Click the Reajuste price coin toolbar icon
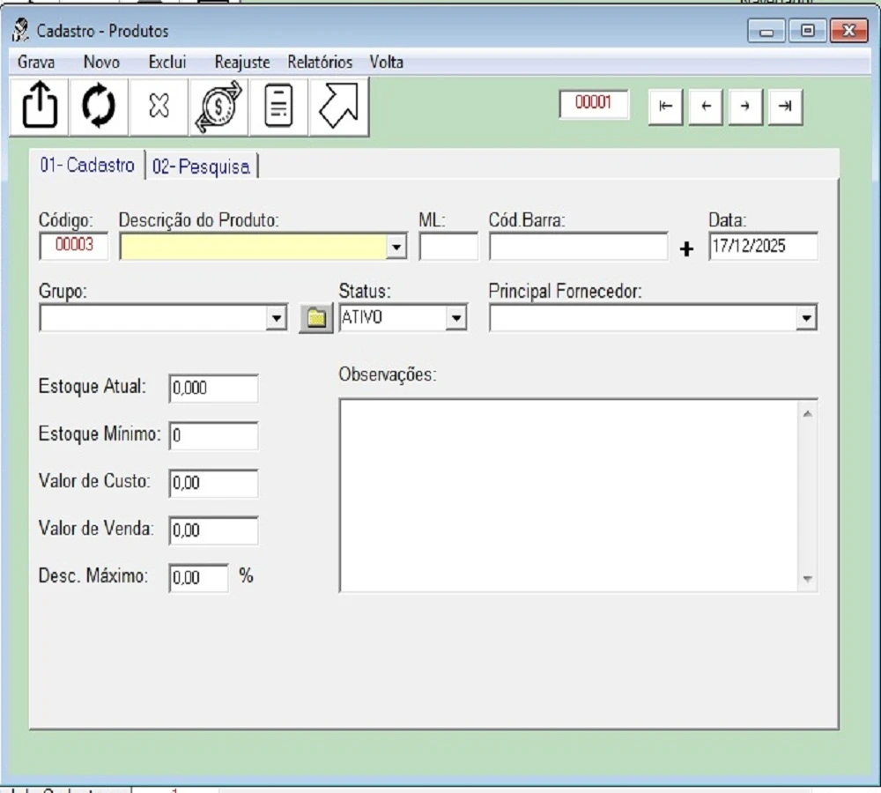The image size is (881, 793). click(x=218, y=107)
